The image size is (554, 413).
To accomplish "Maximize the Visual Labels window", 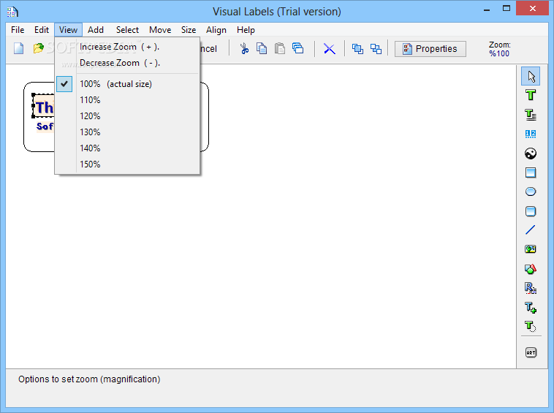I will (x=506, y=9).
